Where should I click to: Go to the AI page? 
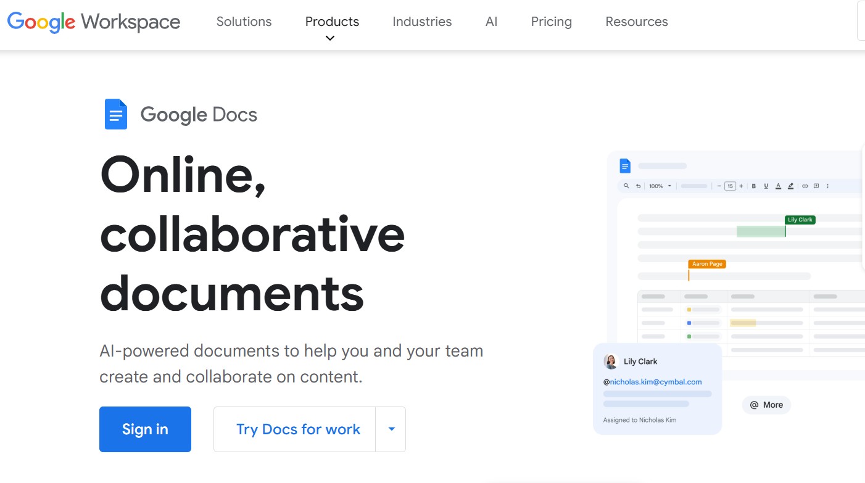point(491,22)
